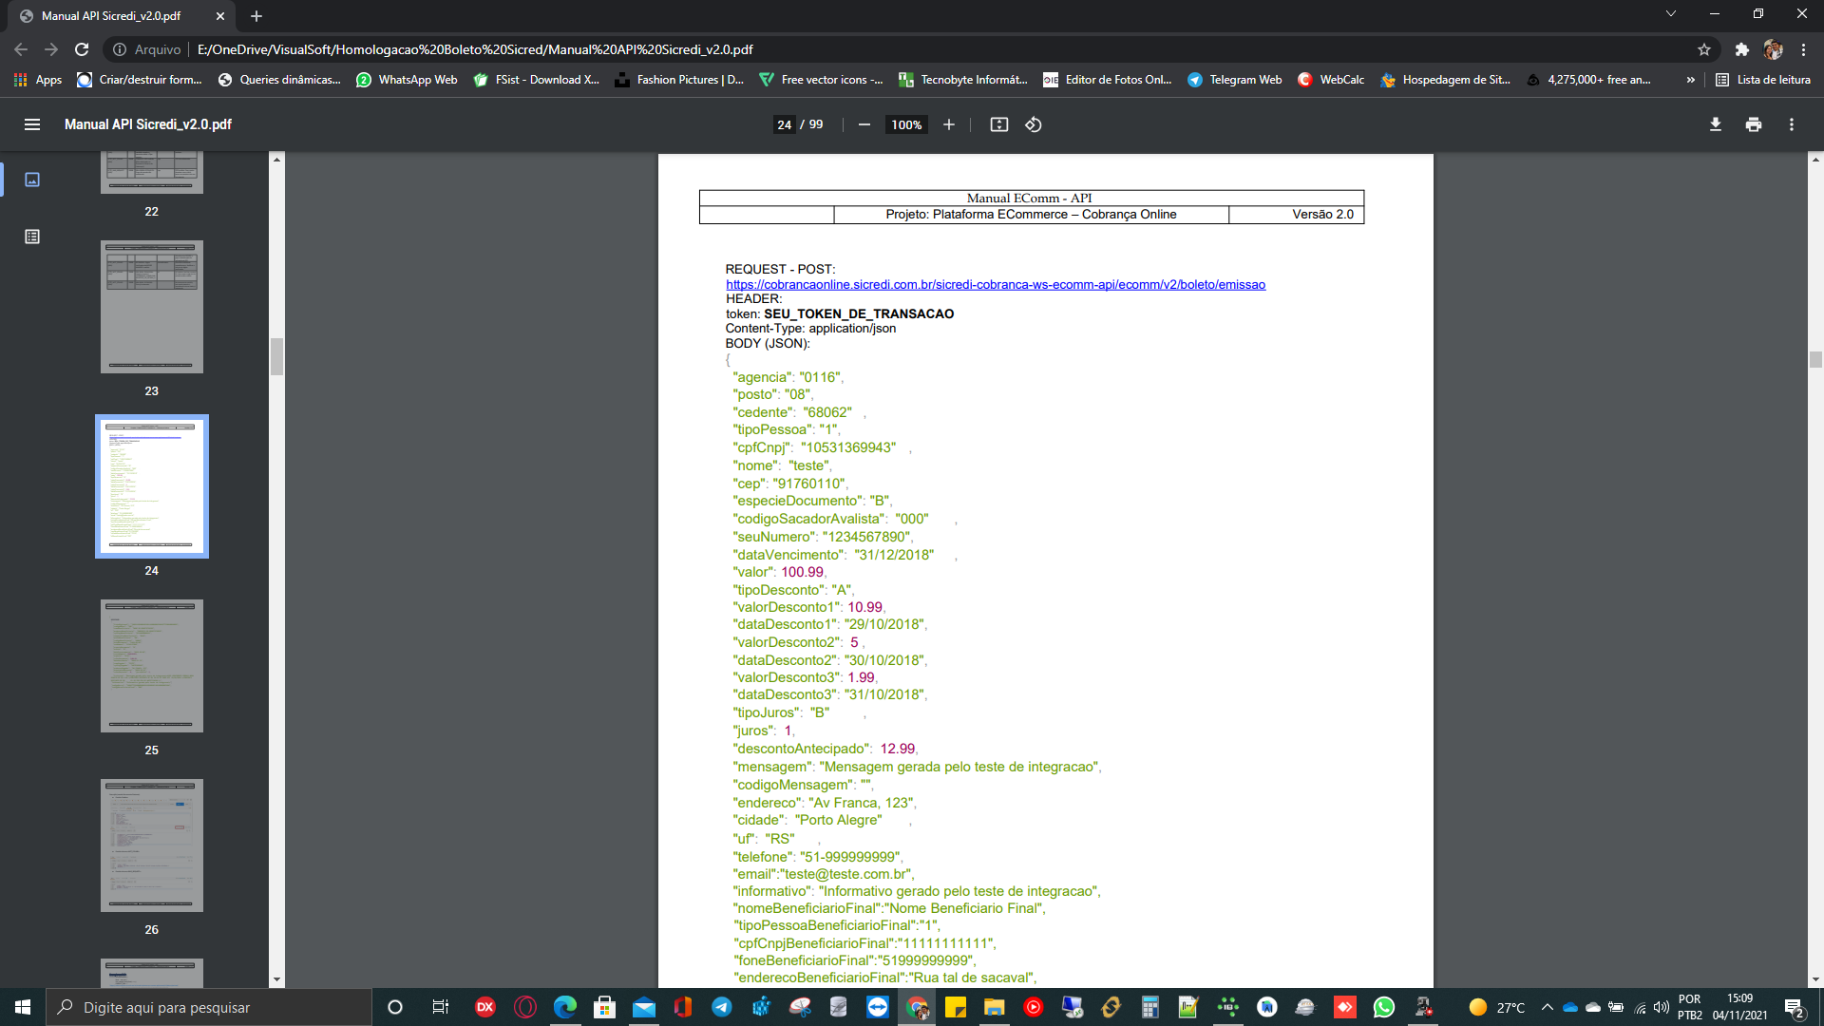Toggle the PDF sidebar menu button
Screen dimensions: 1824x1026
coord(32,124)
